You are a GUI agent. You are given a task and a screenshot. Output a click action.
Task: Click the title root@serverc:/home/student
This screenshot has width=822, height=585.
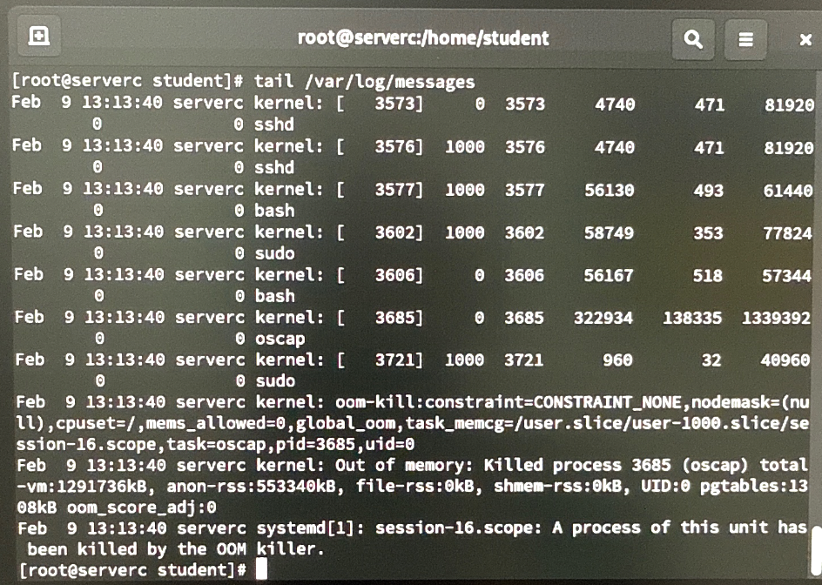423,38
